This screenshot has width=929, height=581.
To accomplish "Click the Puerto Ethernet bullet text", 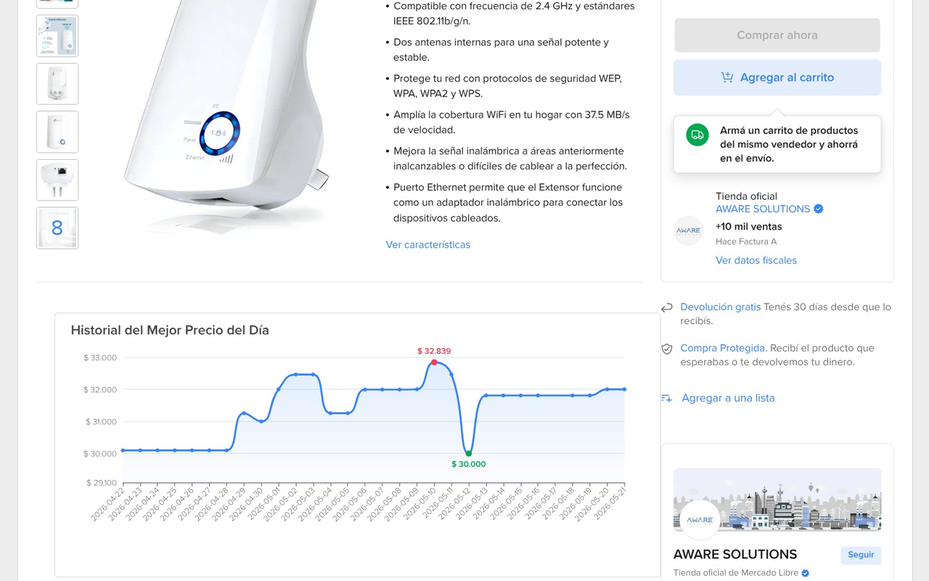I will (x=508, y=203).
